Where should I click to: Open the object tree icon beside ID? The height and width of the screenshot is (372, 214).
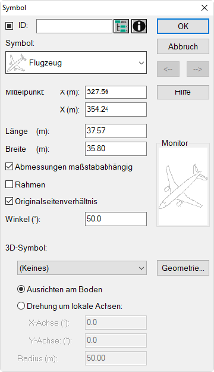pyautogui.click(x=121, y=26)
